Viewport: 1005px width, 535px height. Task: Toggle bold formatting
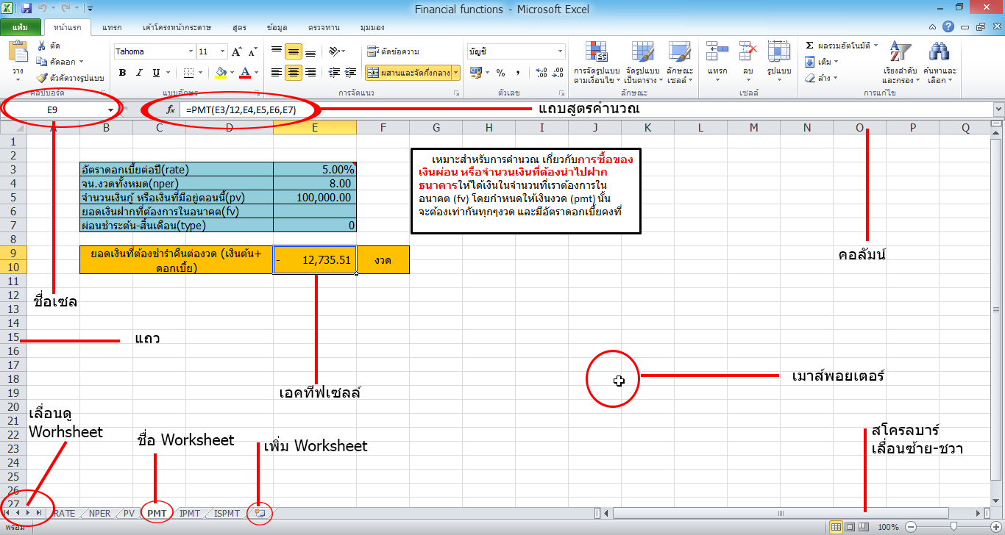coord(122,73)
